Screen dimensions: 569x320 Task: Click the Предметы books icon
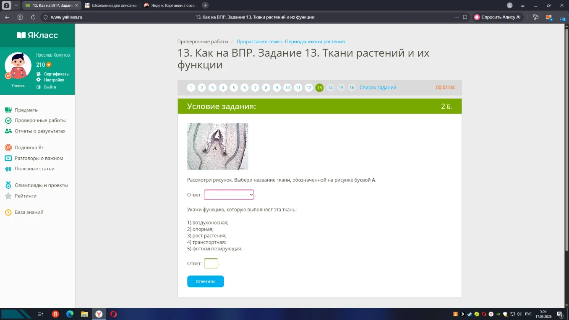pyautogui.click(x=8, y=110)
